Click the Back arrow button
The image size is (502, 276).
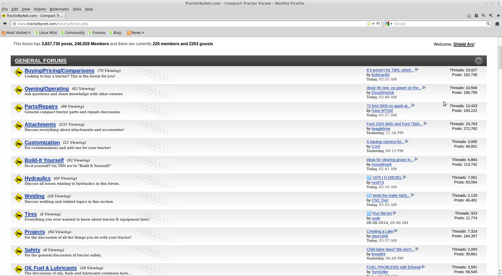pyautogui.click(x=5, y=24)
